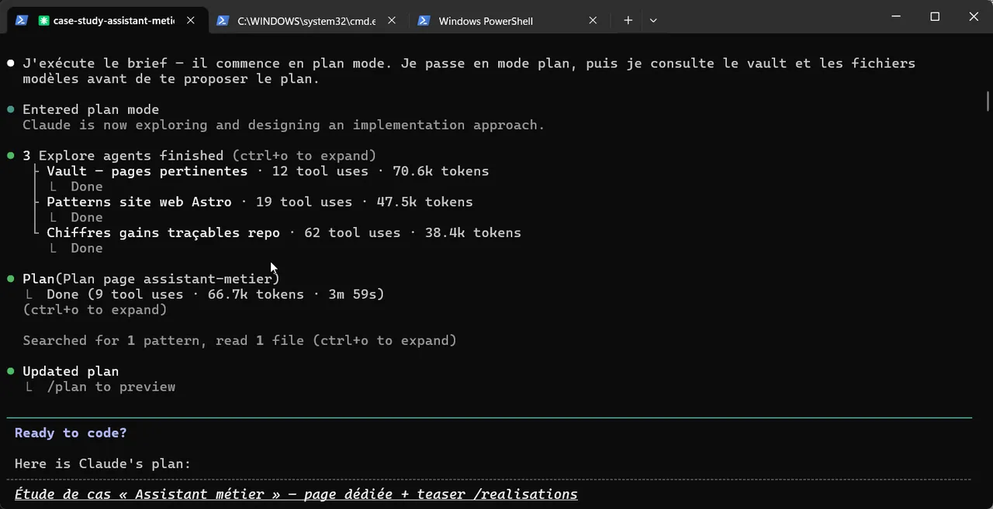The height and width of the screenshot is (509, 993).
Task: Click the 'Ready to code?' prompt
Action: click(x=71, y=433)
